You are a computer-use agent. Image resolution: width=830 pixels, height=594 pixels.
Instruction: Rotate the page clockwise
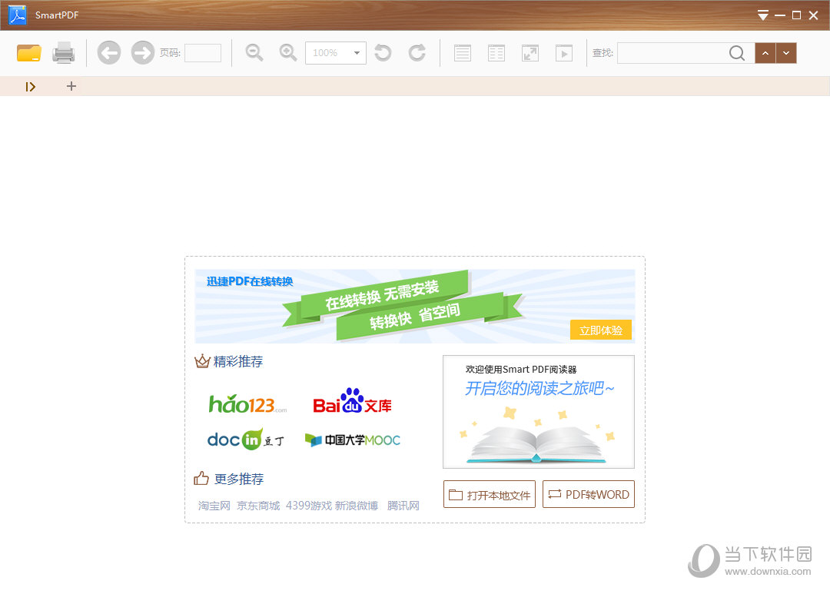(x=417, y=53)
